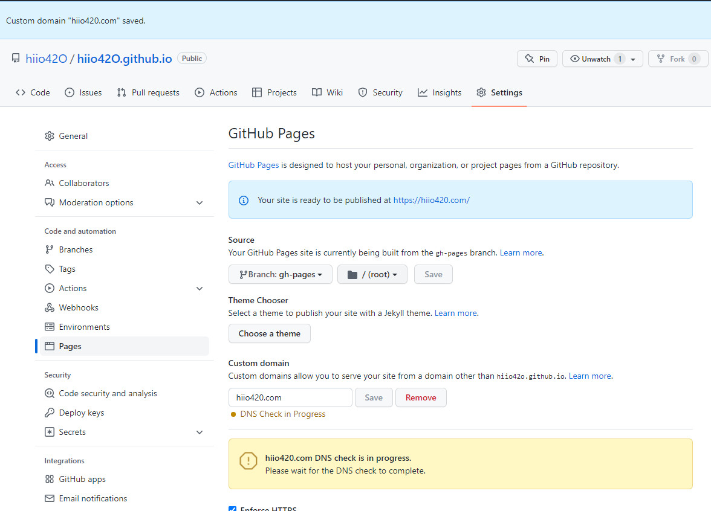Click the Code tab angle-brackets icon
The width and height of the screenshot is (711, 511).
click(x=21, y=92)
